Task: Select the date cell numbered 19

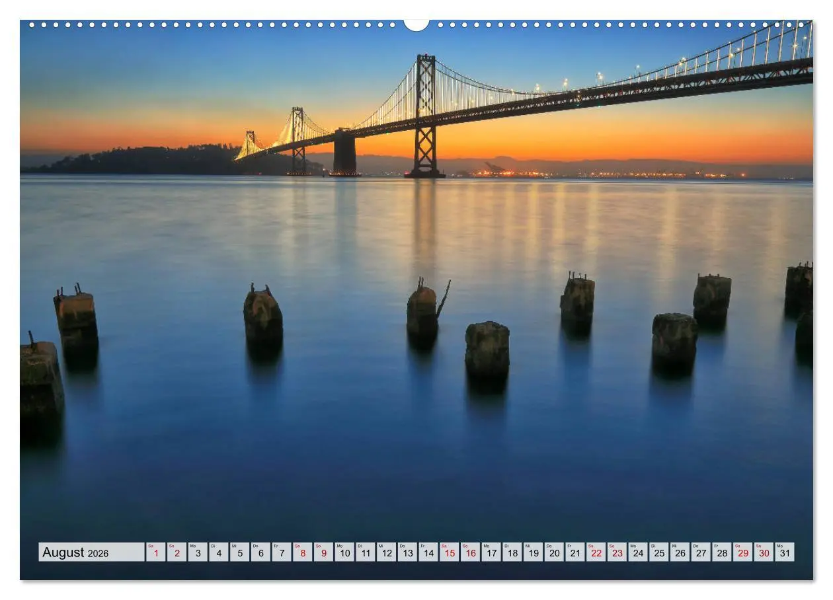Action: 533,552
